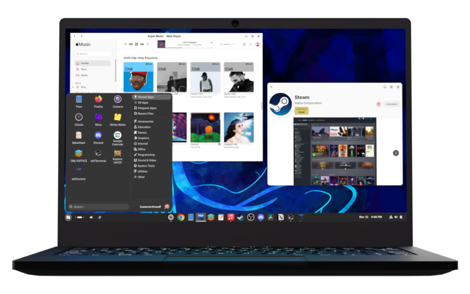470x294 pixels.
Task: Click the Cameron Knauff profile name
Action: (150, 206)
